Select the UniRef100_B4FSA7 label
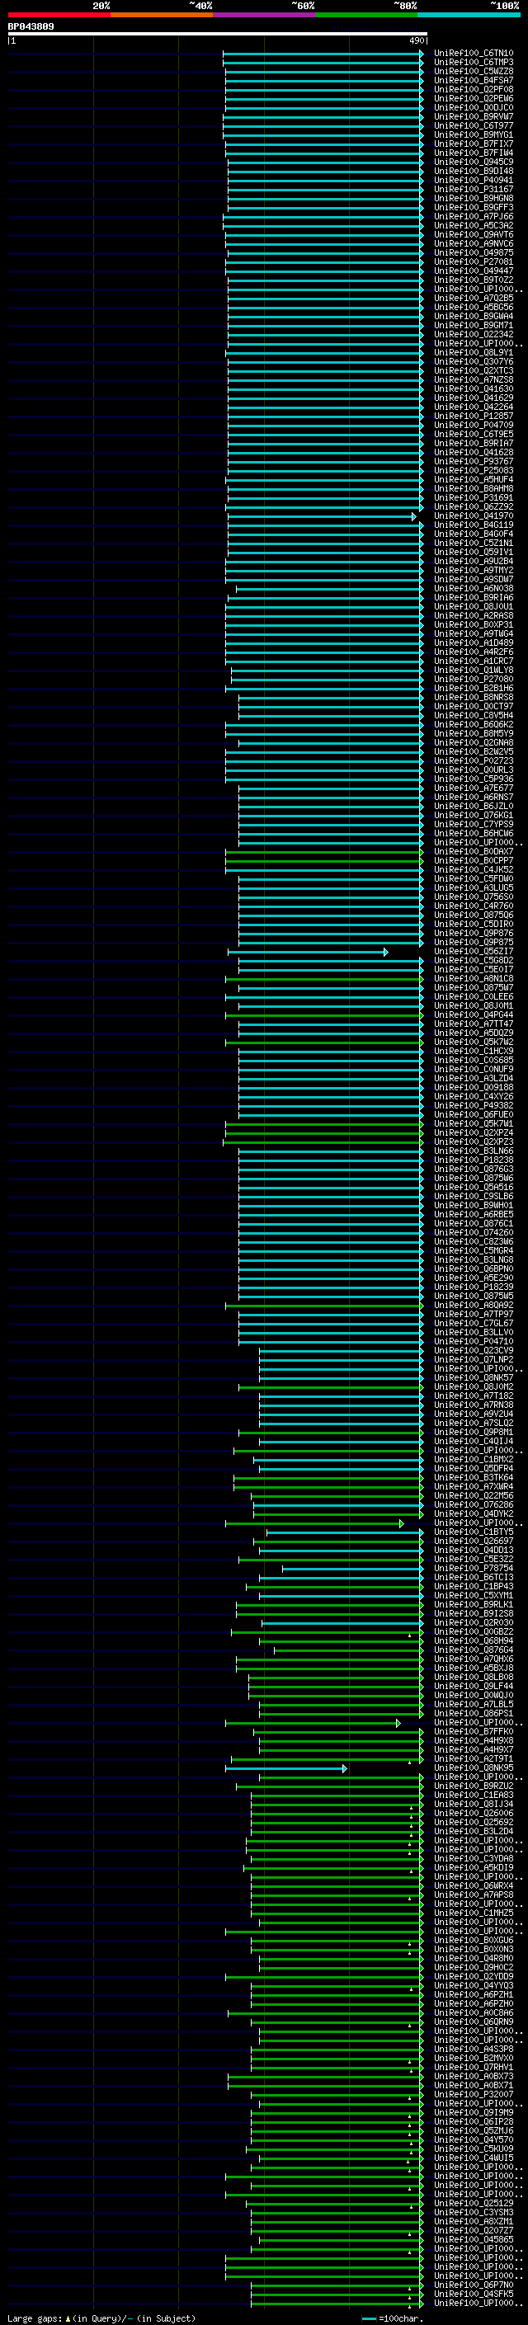528x2325 pixels. [x=474, y=80]
